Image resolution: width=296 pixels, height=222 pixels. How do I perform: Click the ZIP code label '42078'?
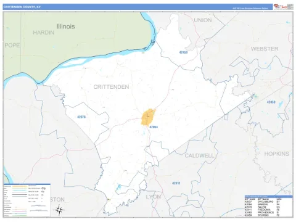tap(81, 117)
